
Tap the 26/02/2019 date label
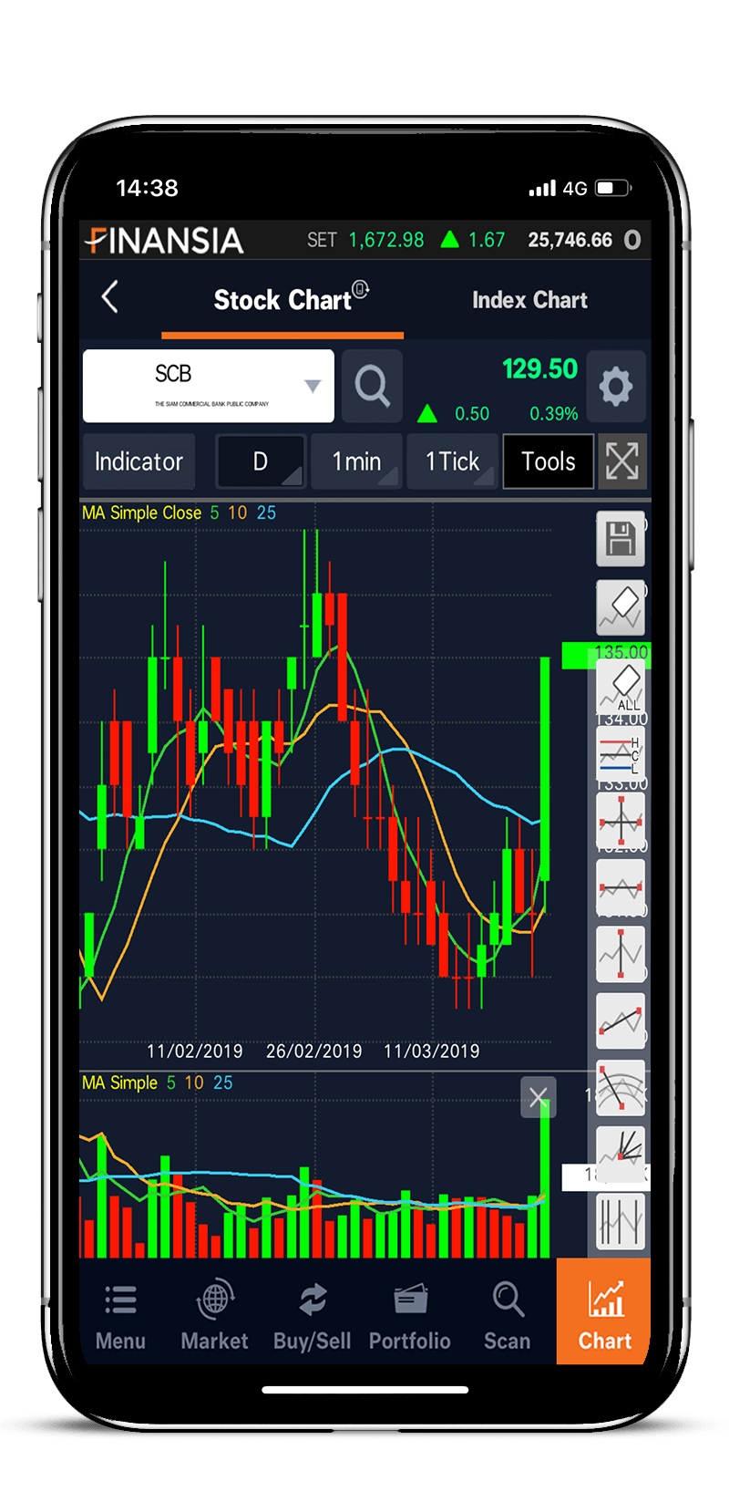point(314,1051)
